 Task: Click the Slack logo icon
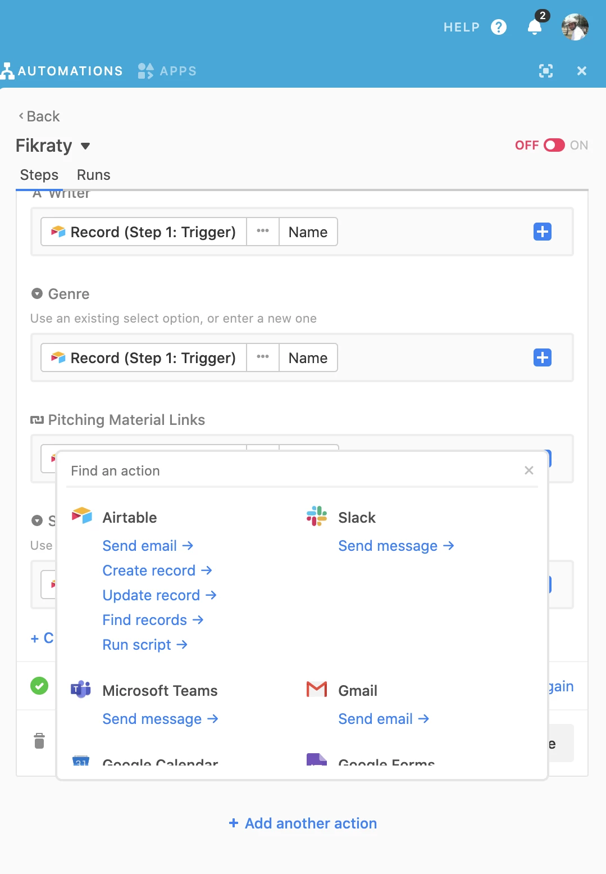pos(317,516)
